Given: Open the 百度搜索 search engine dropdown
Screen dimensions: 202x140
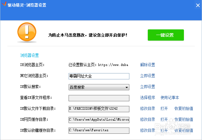Looking at the screenshot, I should point(99,87).
